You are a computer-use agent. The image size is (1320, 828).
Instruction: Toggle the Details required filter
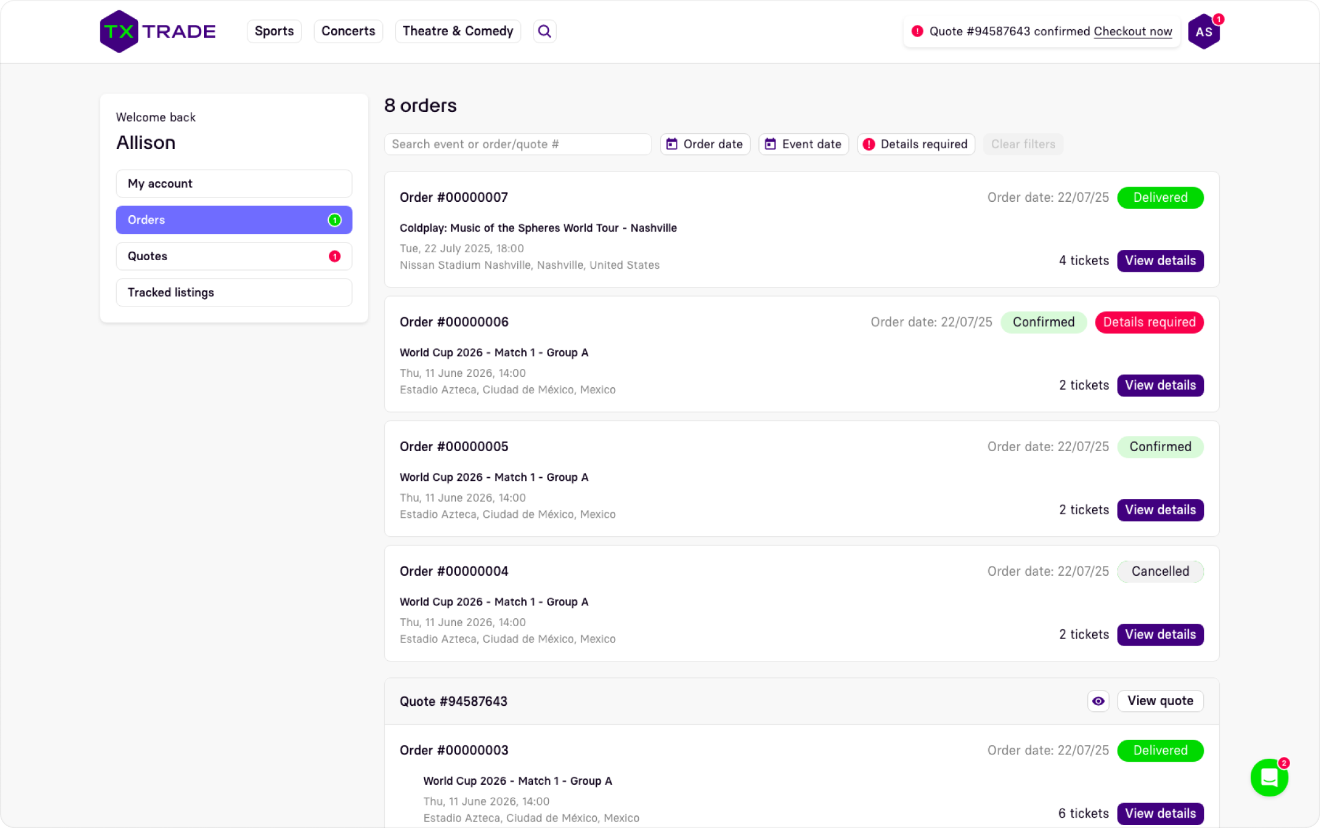[916, 144]
